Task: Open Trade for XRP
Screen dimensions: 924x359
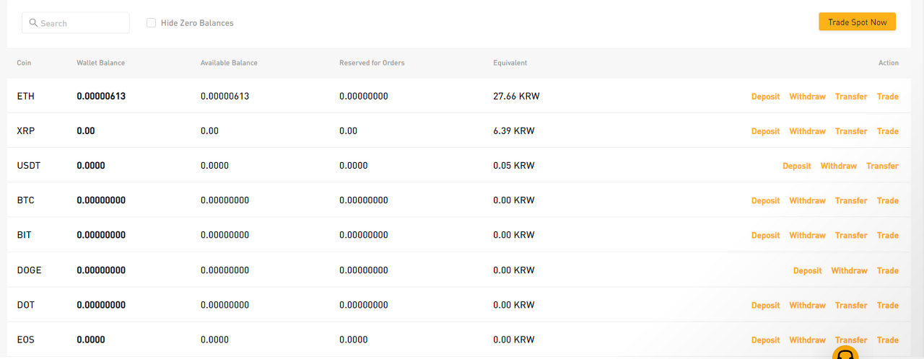Action: [887, 131]
